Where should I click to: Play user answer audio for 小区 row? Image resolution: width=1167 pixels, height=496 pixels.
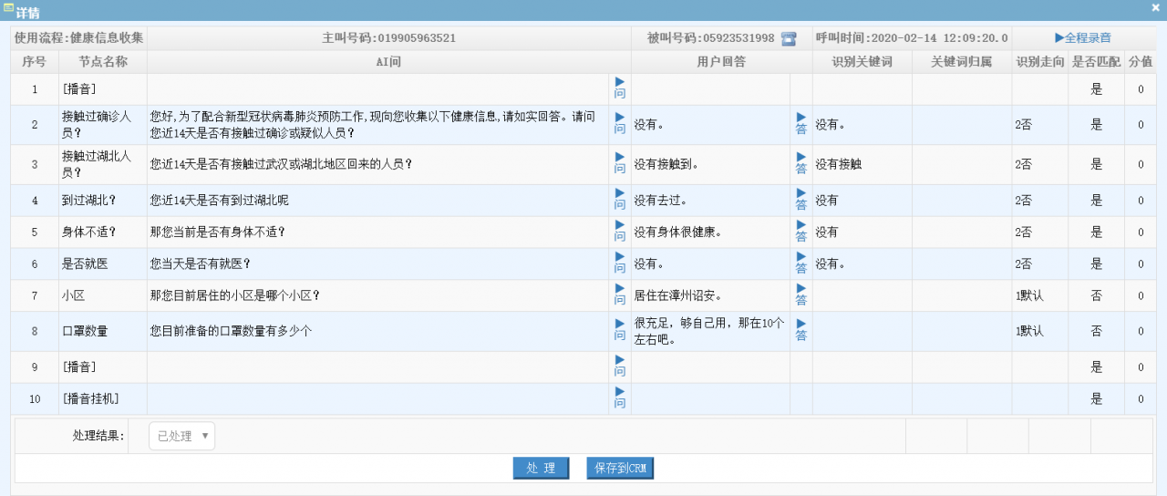pyautogui.click(x=801, y=295)
